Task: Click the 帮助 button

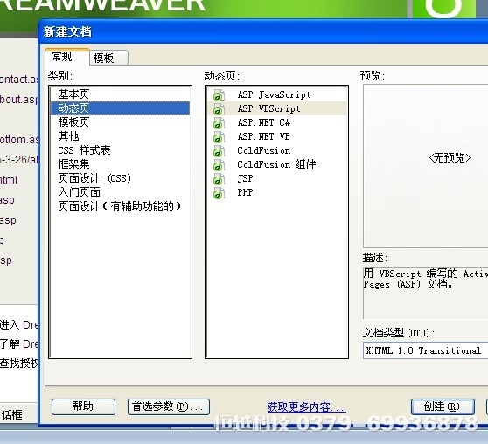Action: click(x=83, y=406)
